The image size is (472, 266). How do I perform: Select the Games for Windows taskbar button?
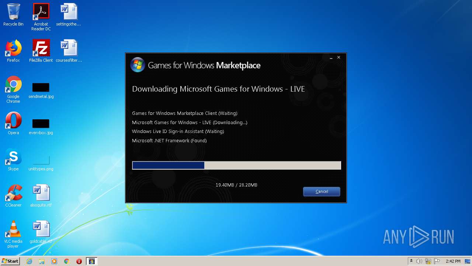[x=91, y=261]
